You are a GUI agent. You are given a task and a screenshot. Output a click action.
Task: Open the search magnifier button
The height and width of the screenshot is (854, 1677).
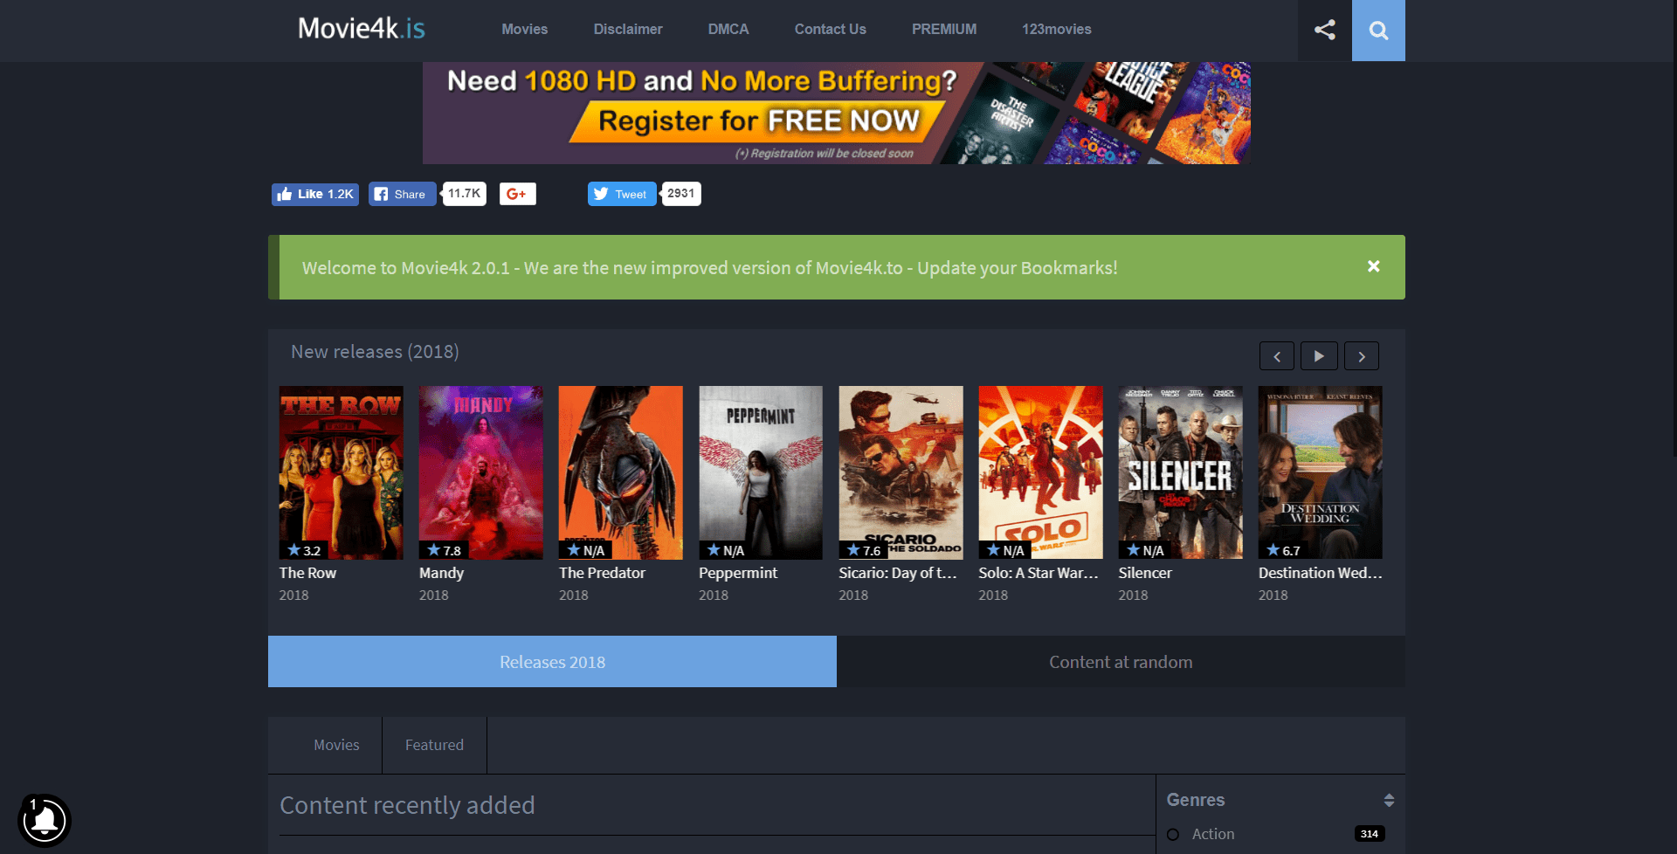(1378, 31)
